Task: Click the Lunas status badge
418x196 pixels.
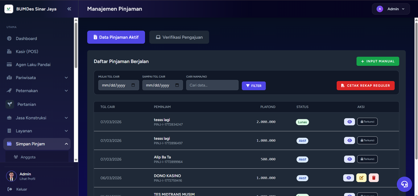Action: tap(302, 122)
